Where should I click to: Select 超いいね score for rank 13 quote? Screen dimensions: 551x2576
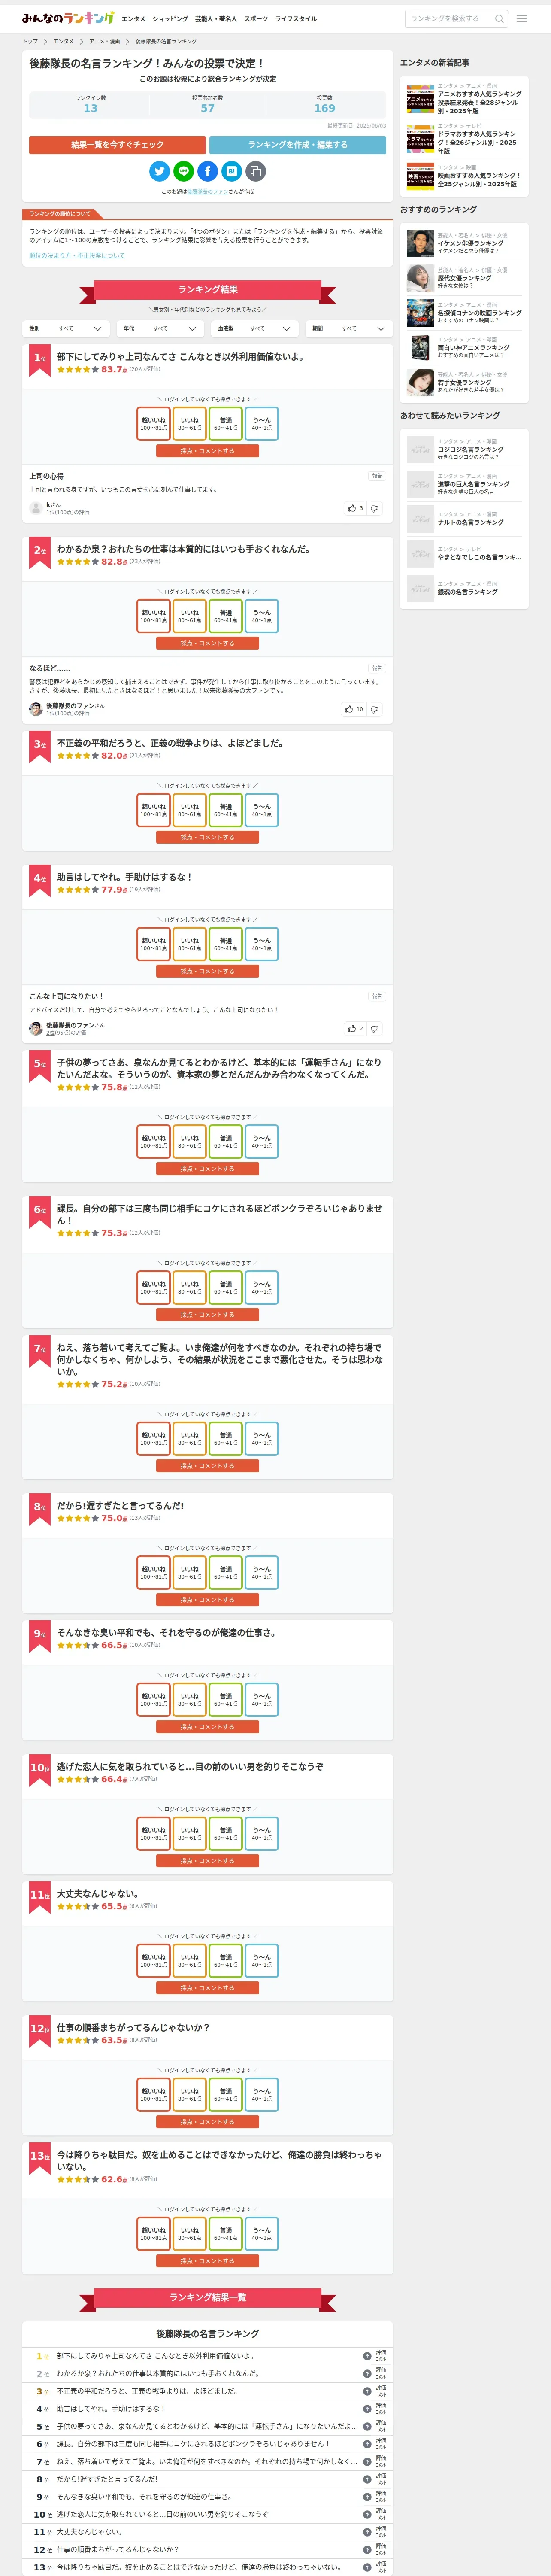coord(154,2234)
